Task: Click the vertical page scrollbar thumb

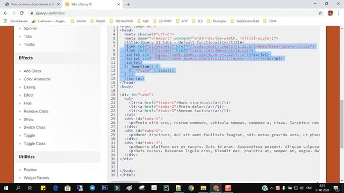Action: 342,124
